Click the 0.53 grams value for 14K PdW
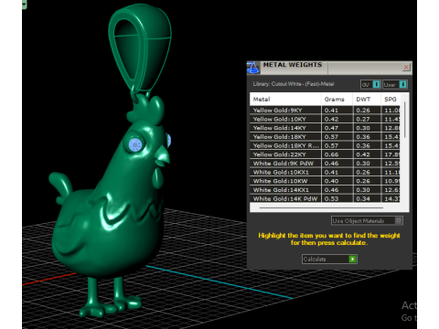This screenshot has width=439, height=329. tap(331, 198)
